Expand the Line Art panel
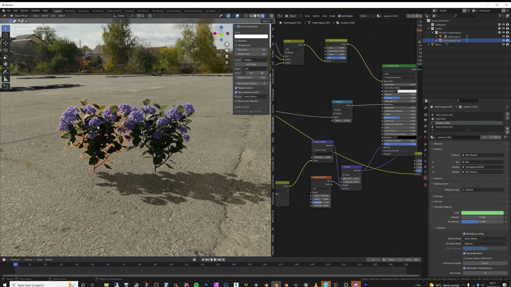 point(438,201)
